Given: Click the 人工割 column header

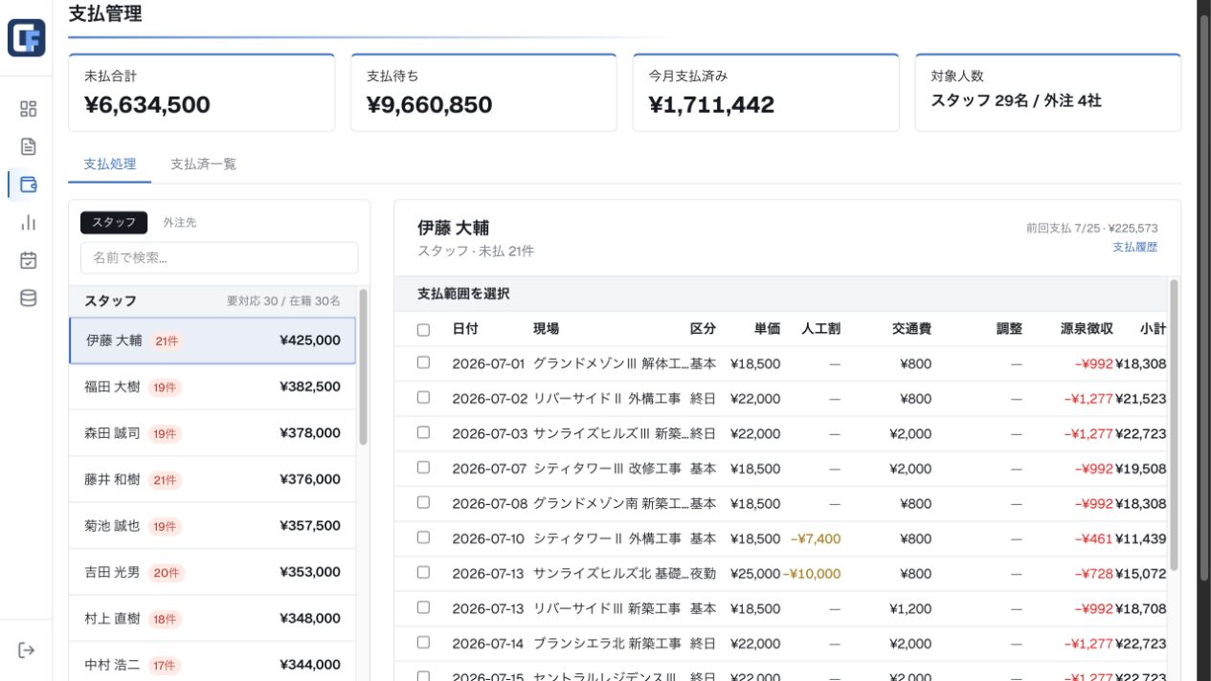Looking at the screenshot, I should pos(821,328).
